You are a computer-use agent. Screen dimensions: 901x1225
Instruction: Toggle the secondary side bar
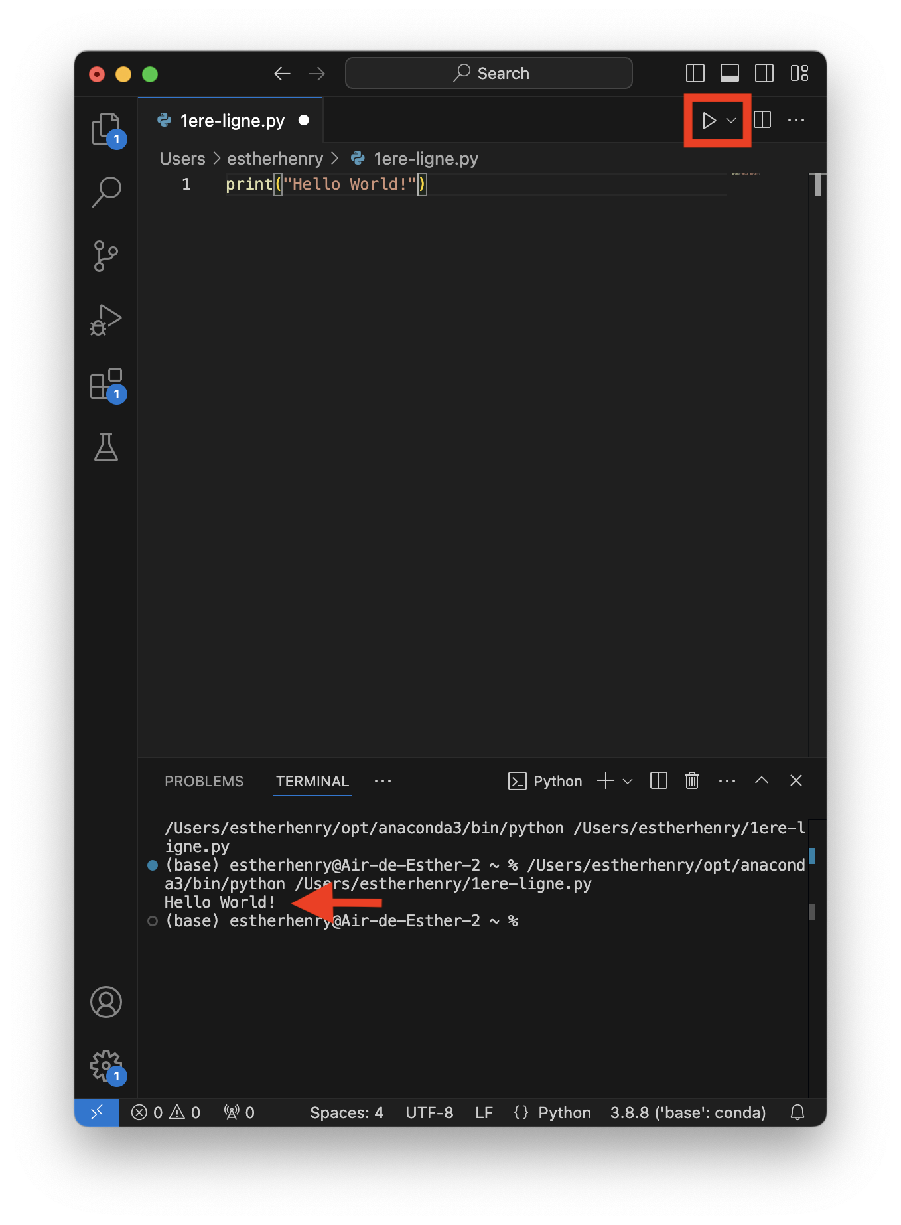coord(764,73)
